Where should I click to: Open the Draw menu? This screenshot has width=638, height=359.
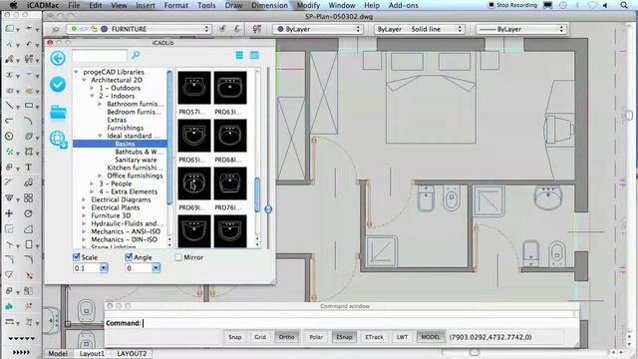point(233,5)
